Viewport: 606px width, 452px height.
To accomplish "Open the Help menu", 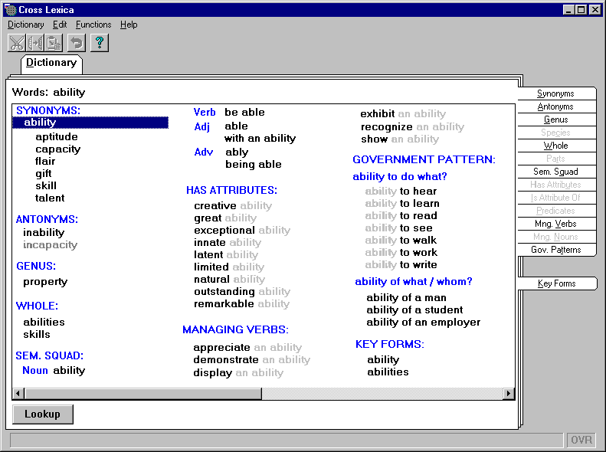I will pos(129,25).
